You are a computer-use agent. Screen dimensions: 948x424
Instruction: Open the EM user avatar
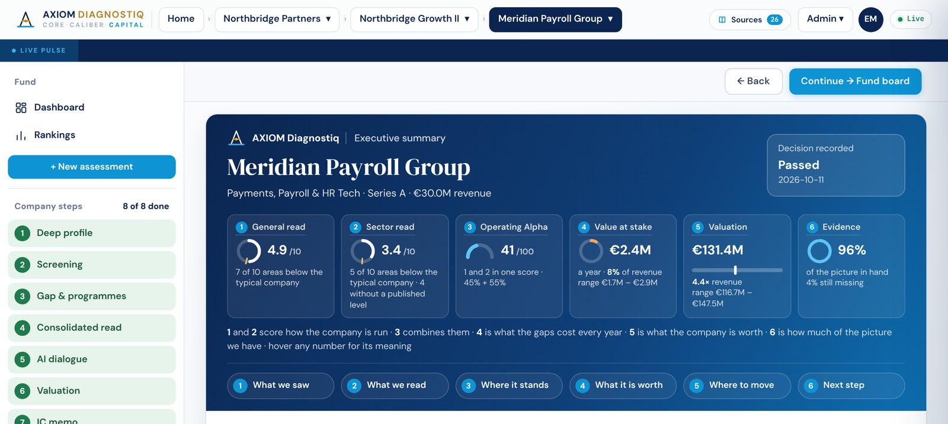[x=870, y=19]
